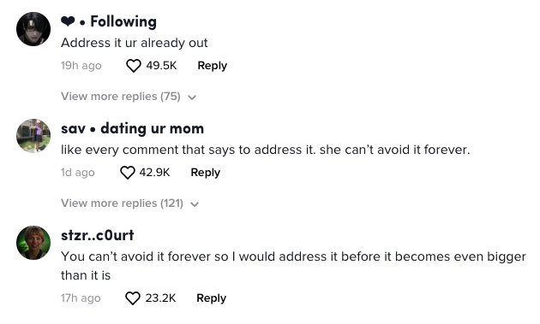Tap the heart on stzr..c0urt's comment
The height and width of the screenshot is (324, 540).
[x=133, y=298]
